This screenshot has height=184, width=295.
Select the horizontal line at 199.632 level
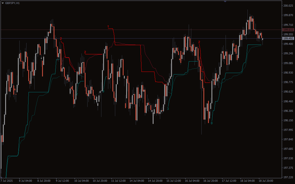tap(144, 30)
